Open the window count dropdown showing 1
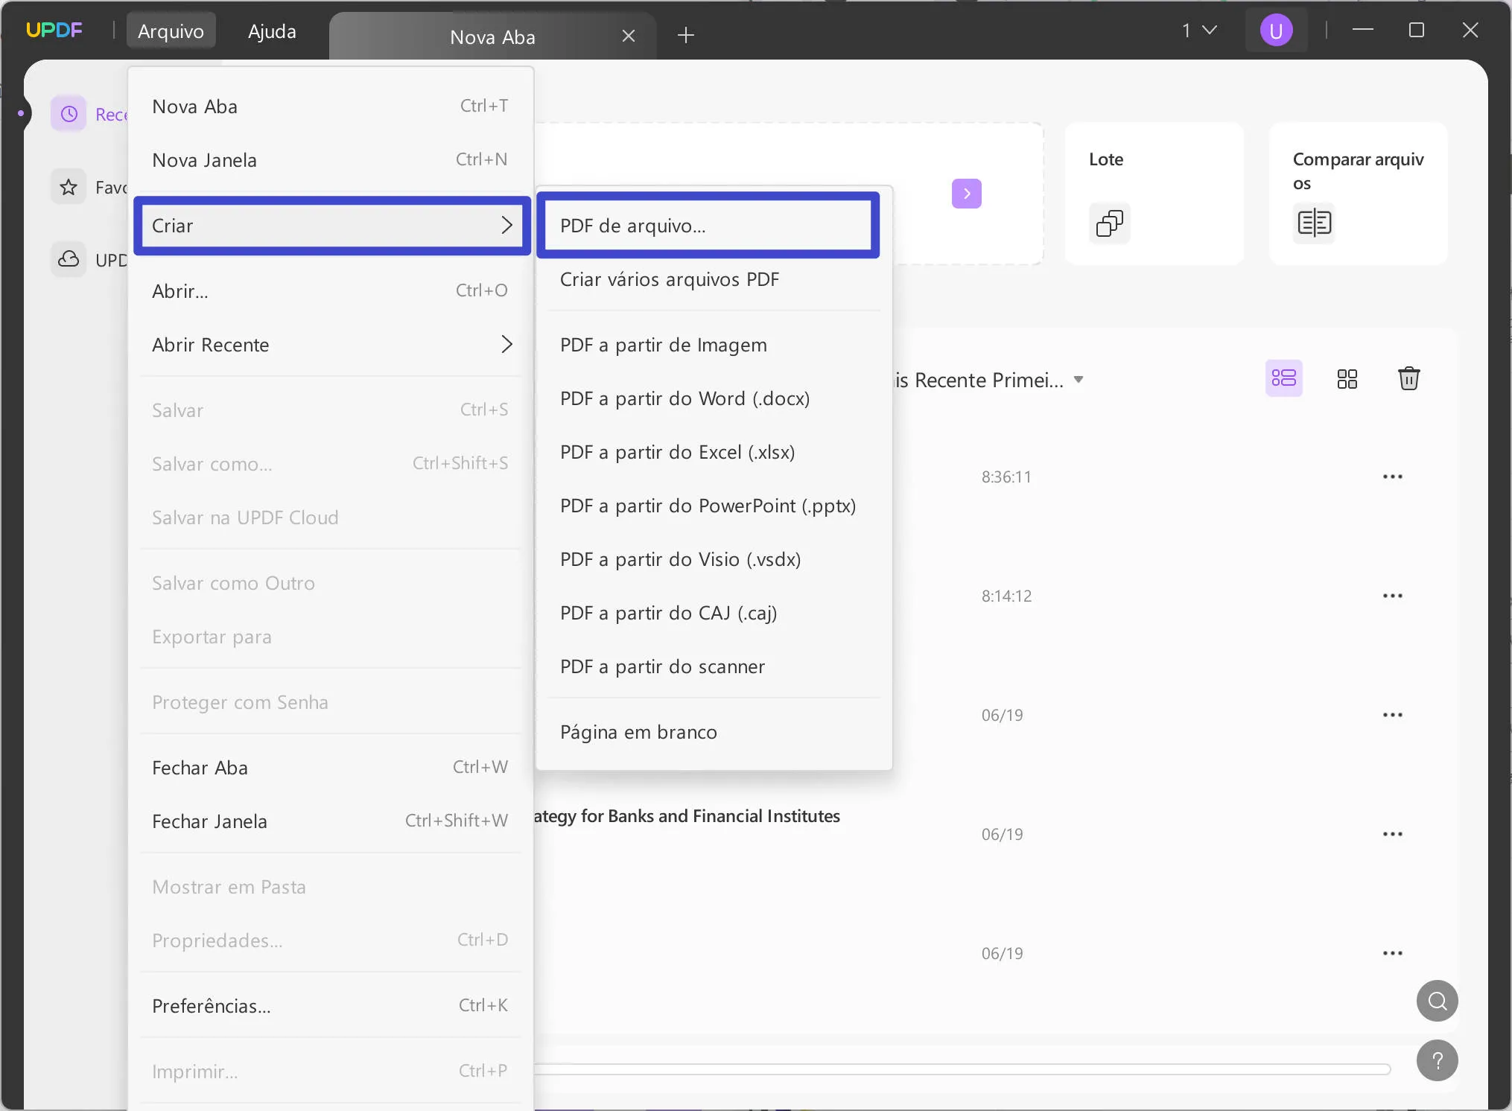 tap(1199, 31)
